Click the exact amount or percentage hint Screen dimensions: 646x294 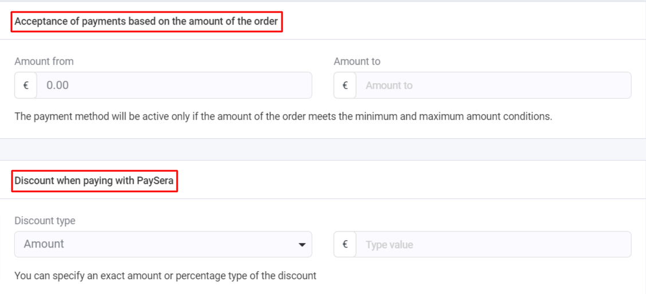[165, 276]
